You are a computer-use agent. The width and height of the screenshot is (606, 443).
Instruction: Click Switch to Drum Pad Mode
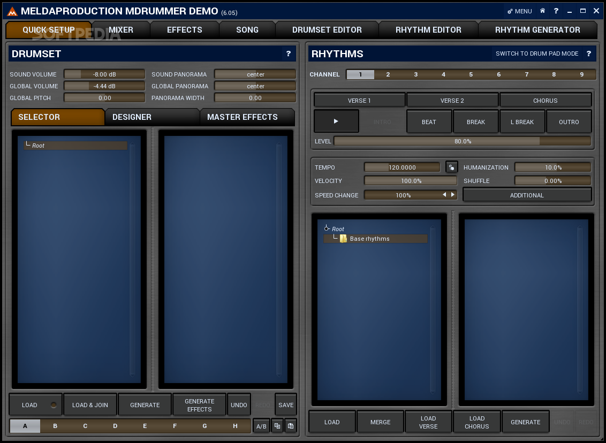pyautogui.click(x=537, y=54)
